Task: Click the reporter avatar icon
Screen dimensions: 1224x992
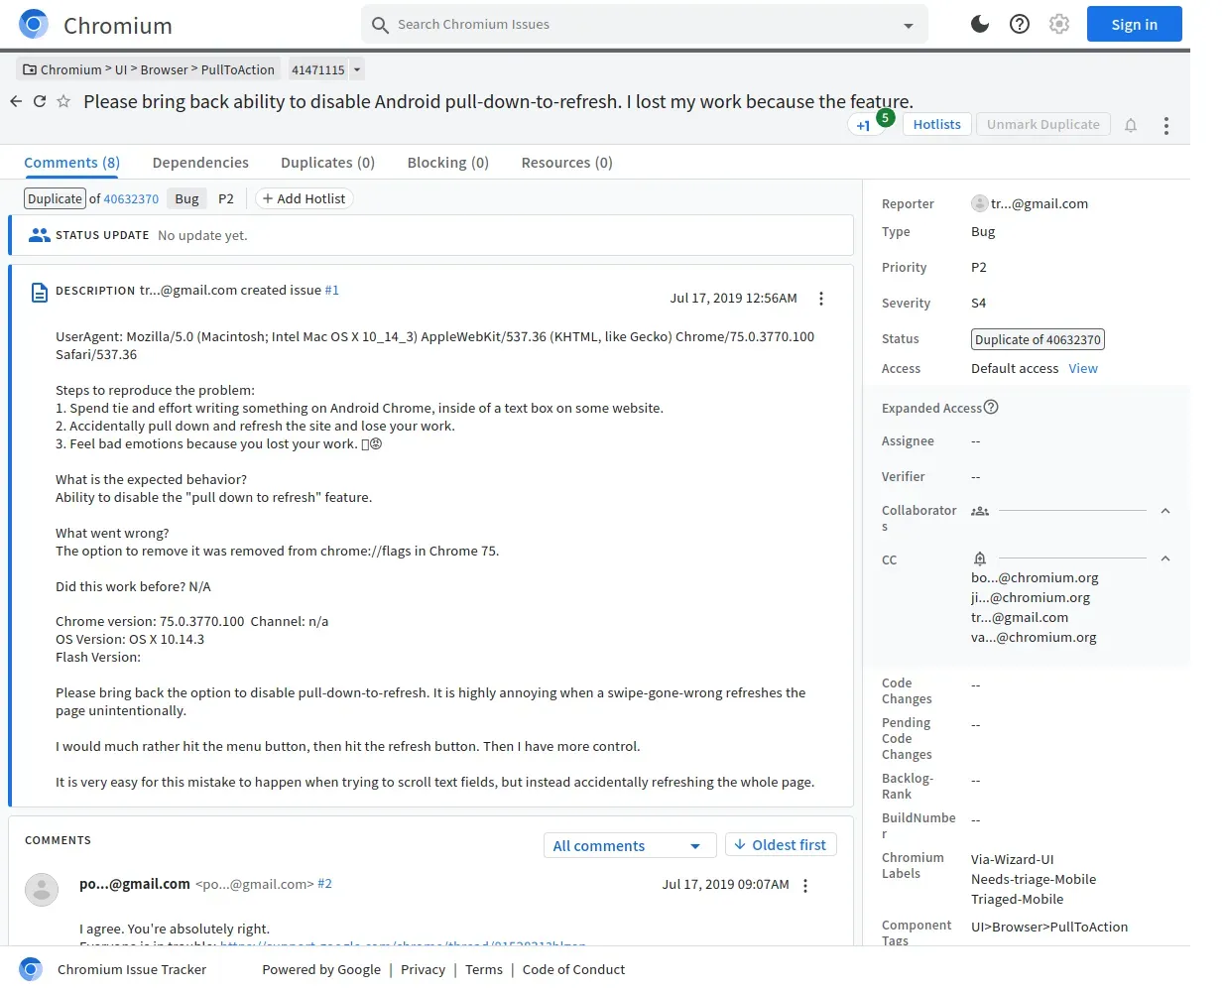Action: (980, 203)
